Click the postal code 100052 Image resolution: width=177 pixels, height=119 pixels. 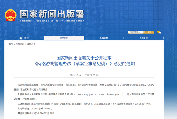pos(88,104)
